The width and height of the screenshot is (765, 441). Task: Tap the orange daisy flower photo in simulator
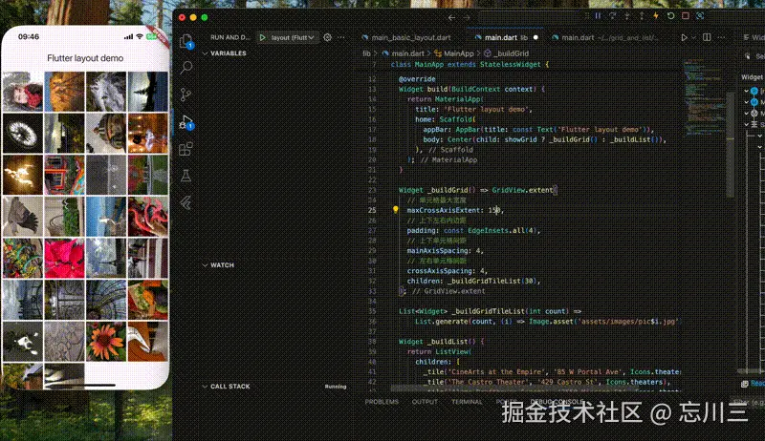pos(106,341)
